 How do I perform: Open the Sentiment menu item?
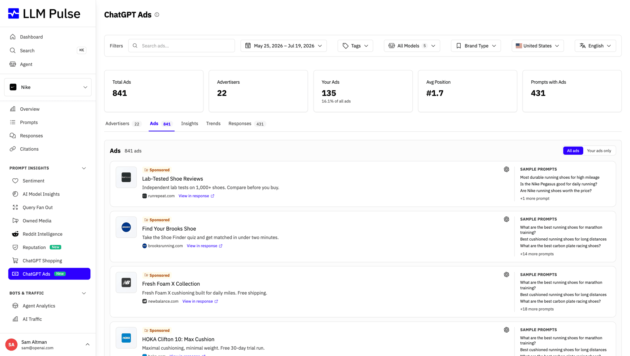point(49,181)
